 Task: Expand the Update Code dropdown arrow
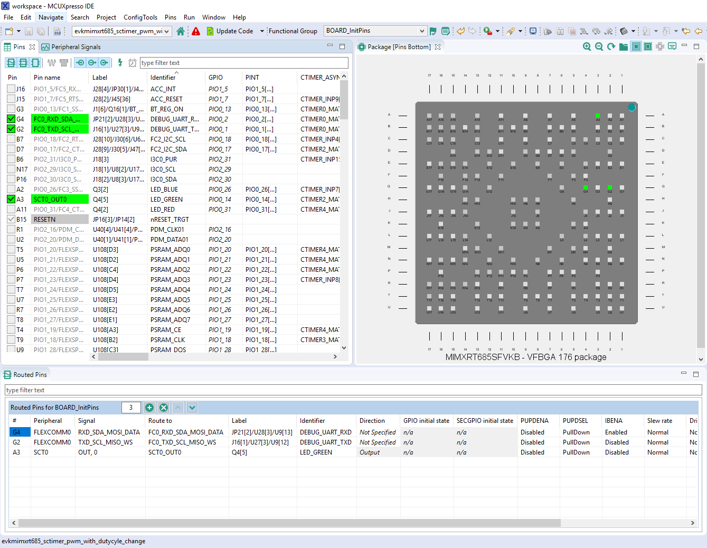[262, 31]
